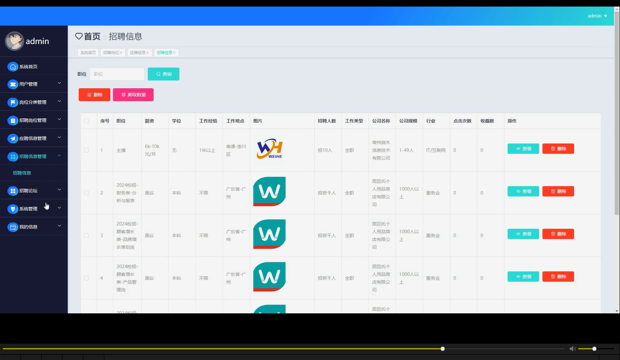The width and height of the screenshot is (620, 360).
Task: Switch to the 系统首页 tab
Action: pyautogui.click(x=88, y=53)
